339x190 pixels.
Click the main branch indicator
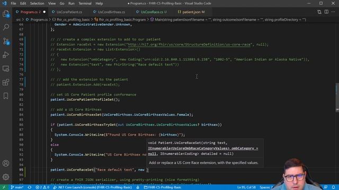(17, 187)
